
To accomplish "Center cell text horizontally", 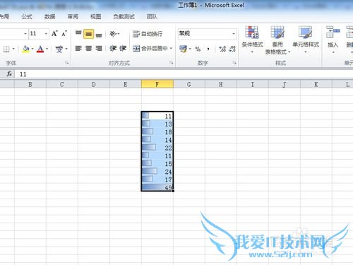I will coord(88,49).
